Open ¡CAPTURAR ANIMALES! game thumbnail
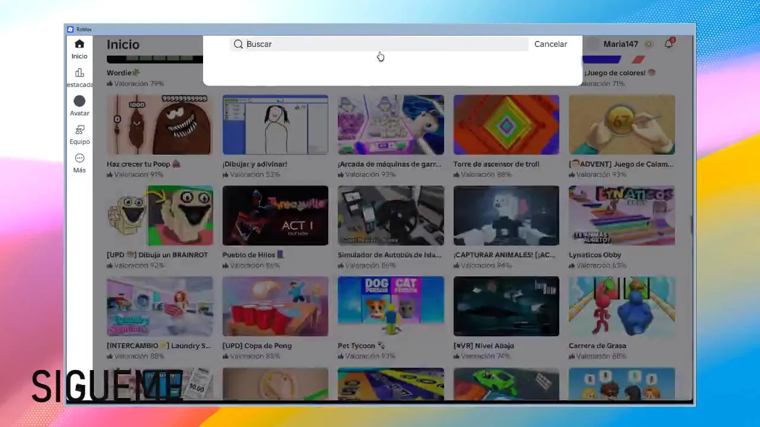 pyautogui.click(x=506, y=215)
